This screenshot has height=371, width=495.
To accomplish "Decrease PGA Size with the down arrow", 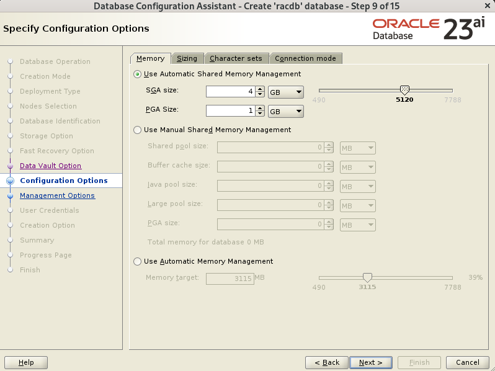I will point(260,114).
